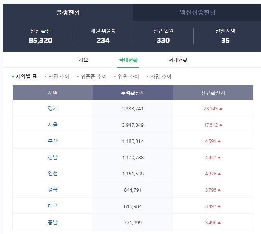Click the cumulative count 3,947,049
The image size is (261, 234).
(x=133, y=125)
